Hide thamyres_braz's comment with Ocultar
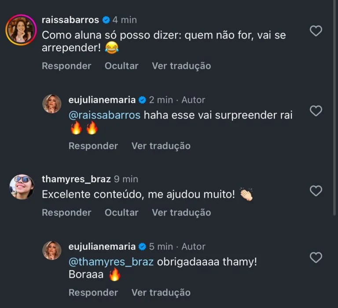The image size is (338, 308). point(121,213)
